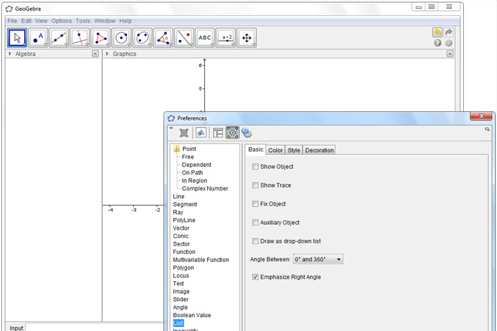Select the Line through Two Points tool
This screenshot has height=331, width=497.
tap(59, 38)
